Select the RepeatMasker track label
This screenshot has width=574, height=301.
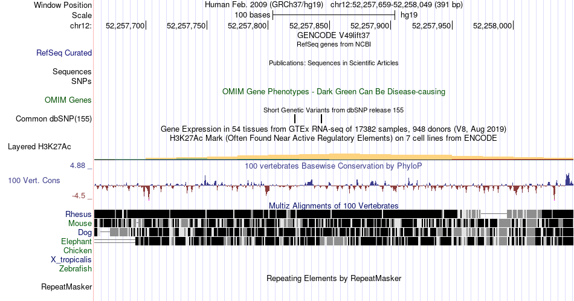click(x=66, y=286)
